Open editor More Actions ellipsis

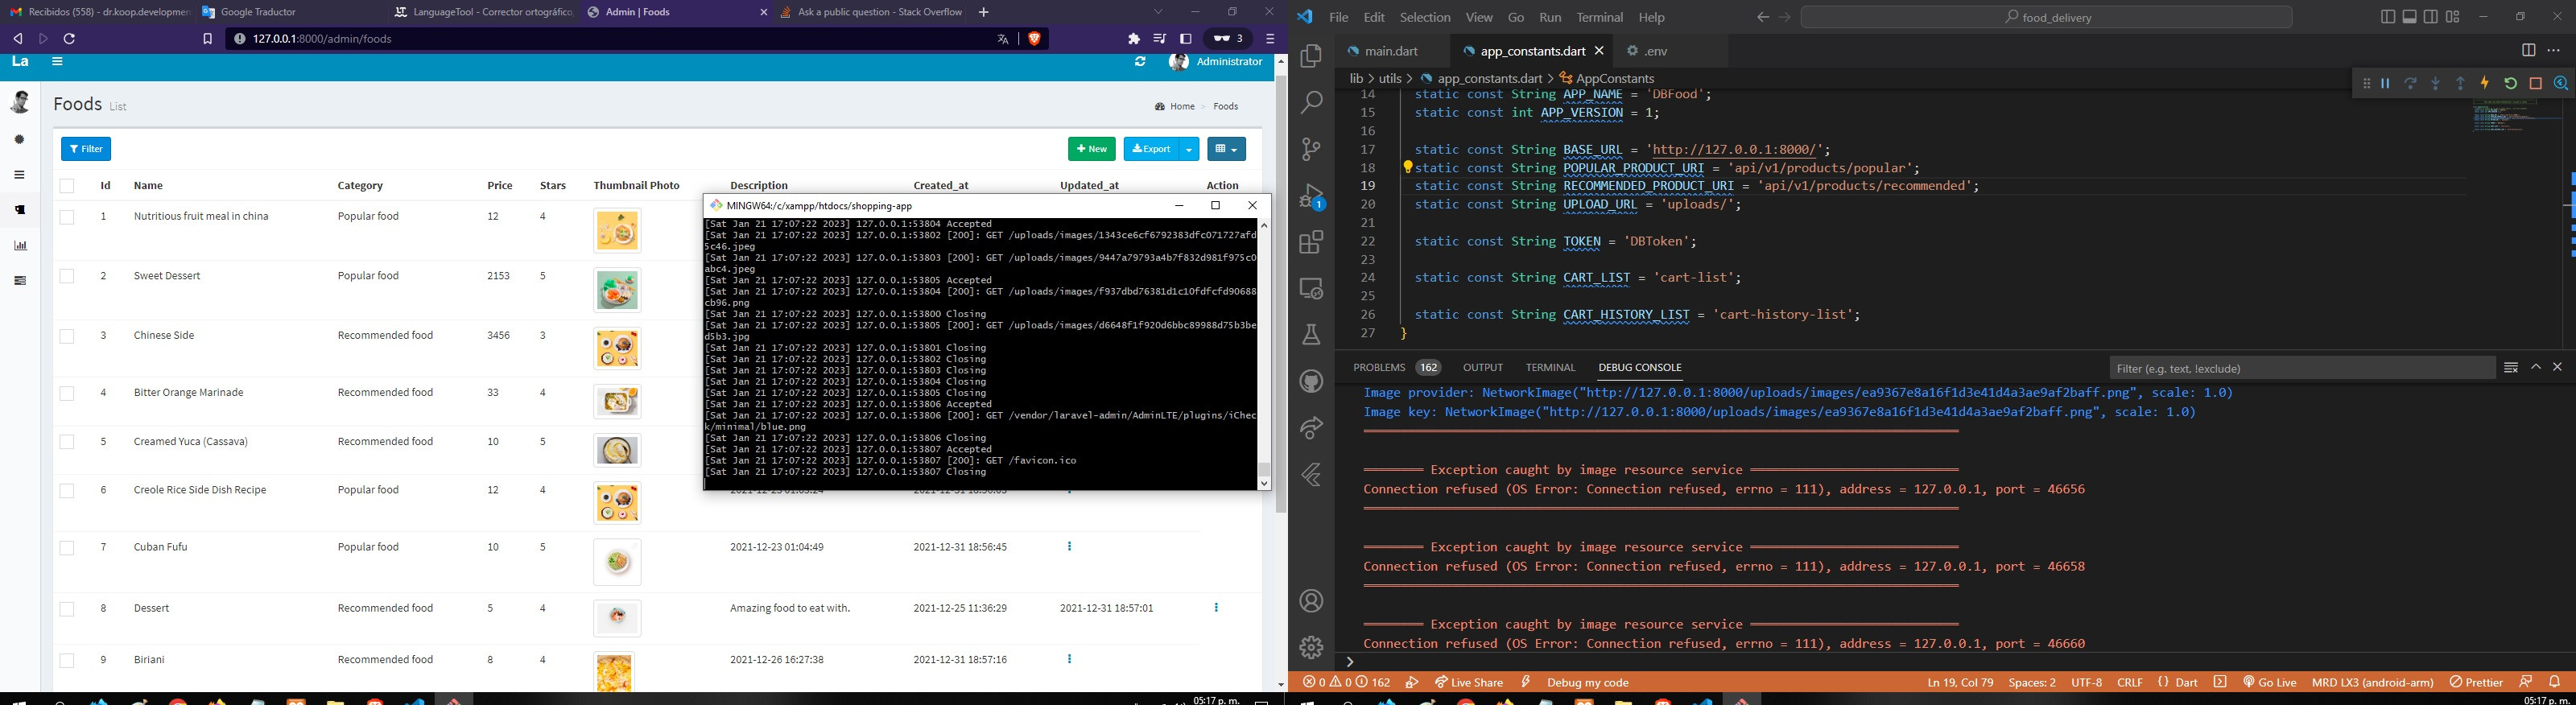click(x=2554, y=51)
